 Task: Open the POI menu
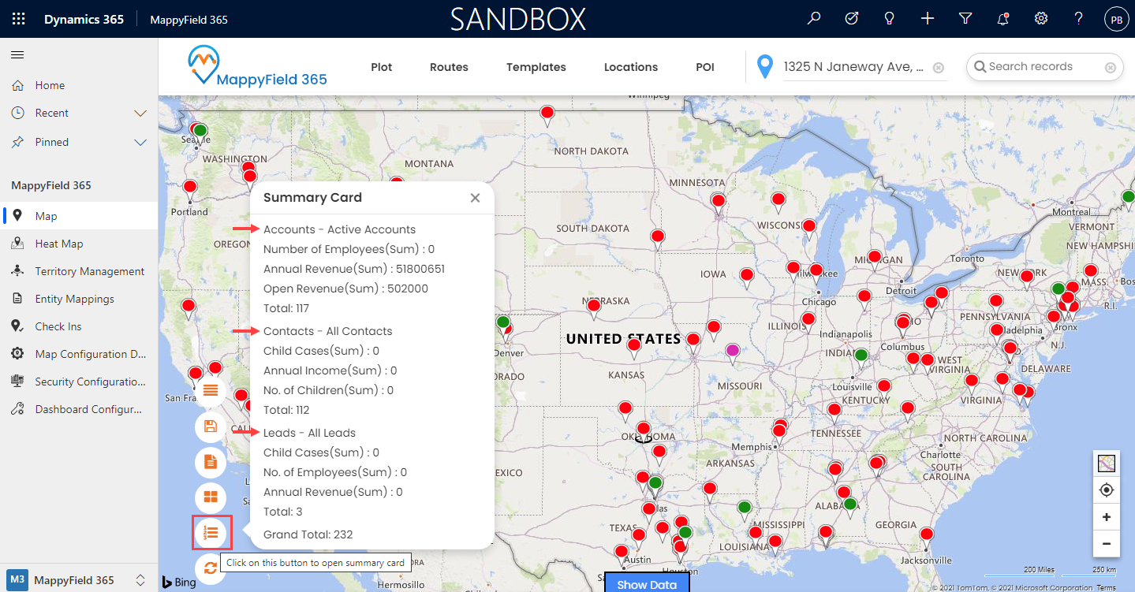click(x=705, y=67)
